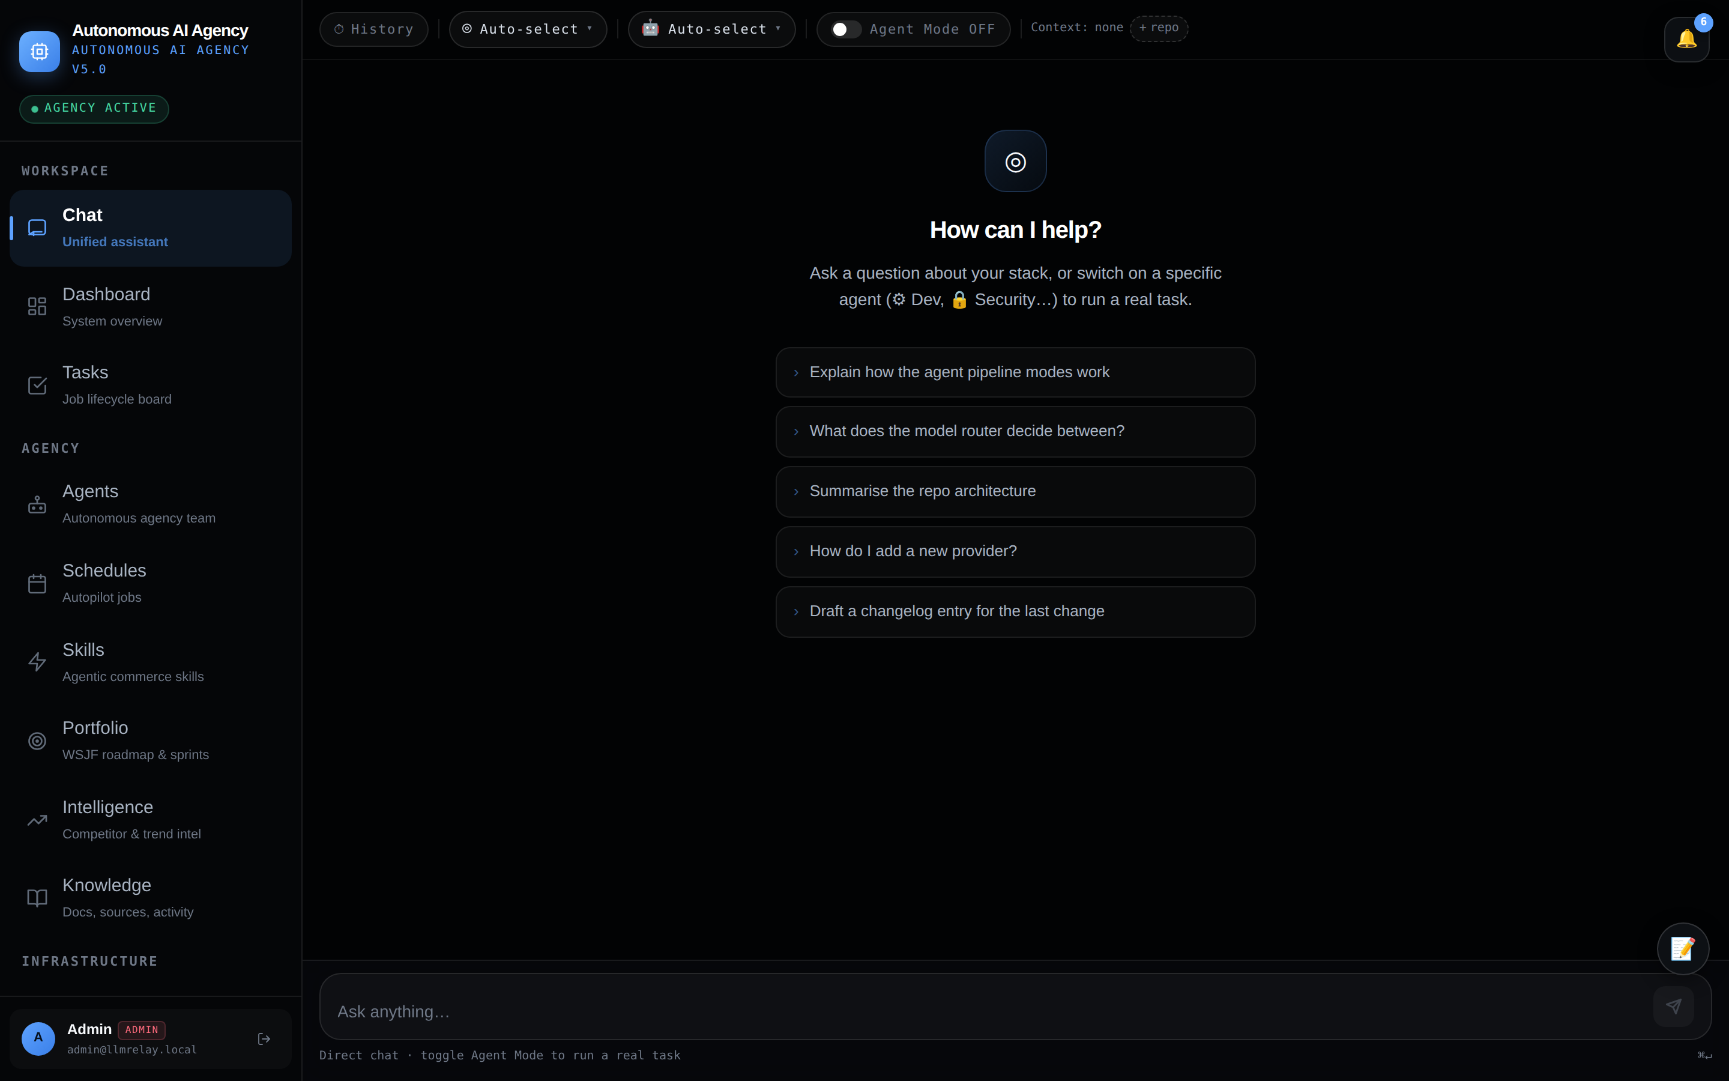Click the Dashboard grid icon
The height and width of the screenshot is (1081, 1729).
click(x=37, y=307)
